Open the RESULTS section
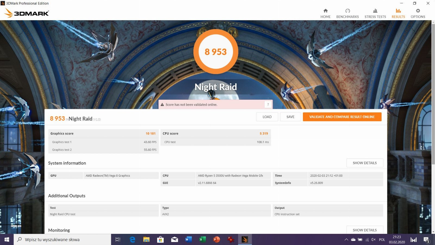Screen dimensions: 435x245 (398, 13)
